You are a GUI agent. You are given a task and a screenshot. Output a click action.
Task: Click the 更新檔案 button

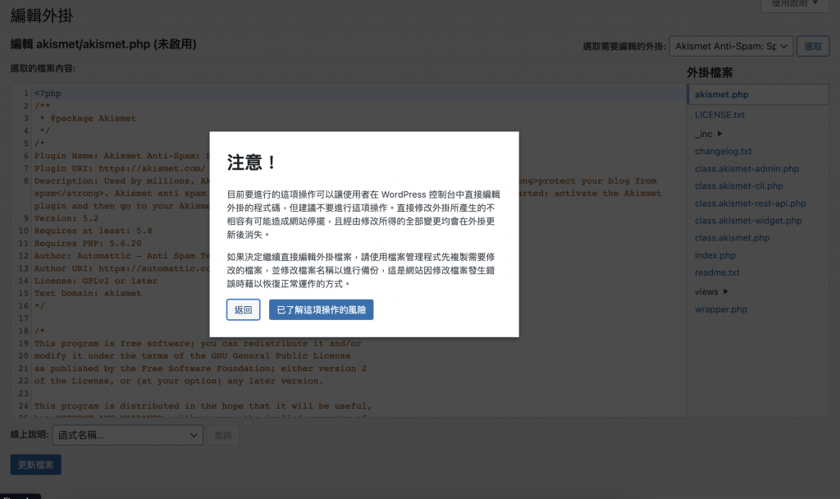point(36,465)
